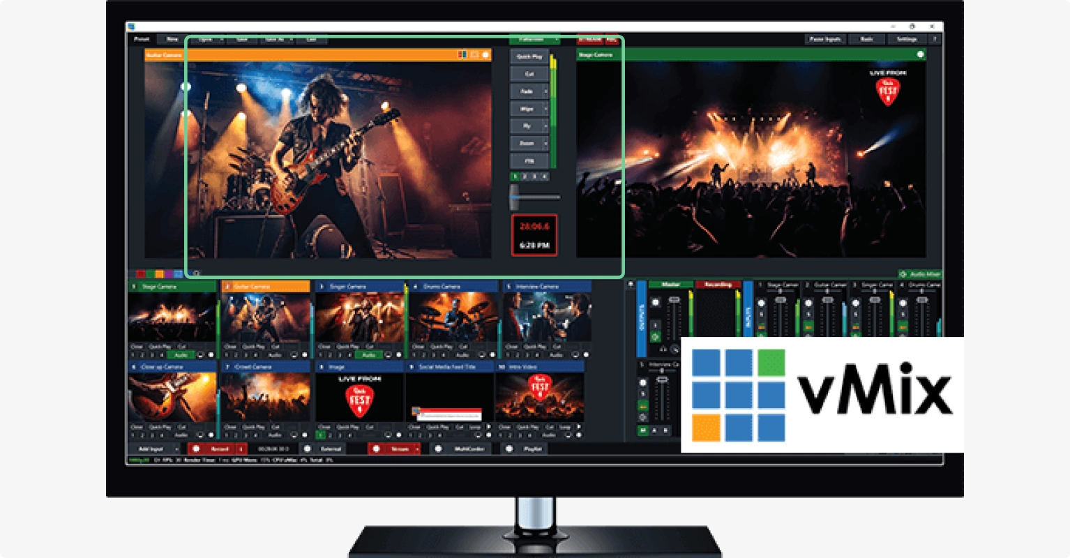Open the Fade transition dropdown arrow
Screen dimensions: 1070x558
point(545,91)
